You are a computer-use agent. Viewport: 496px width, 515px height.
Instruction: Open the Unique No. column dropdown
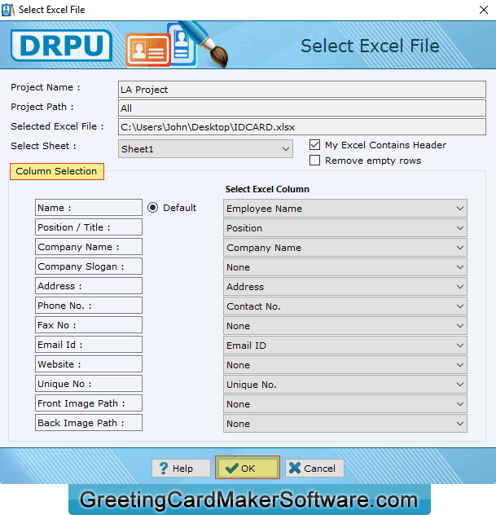coord(345,385)
